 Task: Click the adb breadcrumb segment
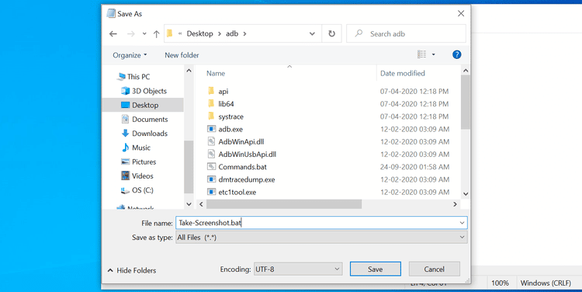(x=232, y=34)
